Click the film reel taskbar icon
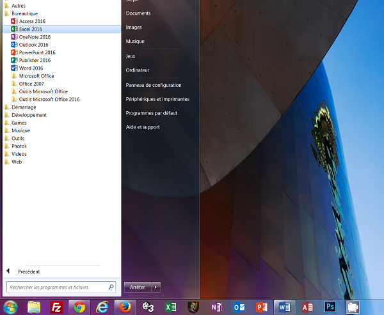The width and height of the screenshot is (384, 315). (x=148, y=307)
